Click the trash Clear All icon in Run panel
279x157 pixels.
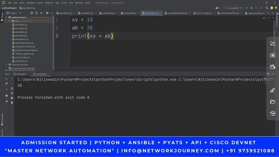[x=12, y=103]
